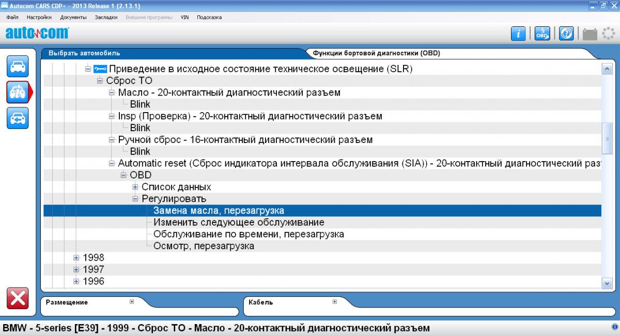Collapse the Регулировать node
Viewport: 620px width, 335px height.
click(x=135, y=199)
